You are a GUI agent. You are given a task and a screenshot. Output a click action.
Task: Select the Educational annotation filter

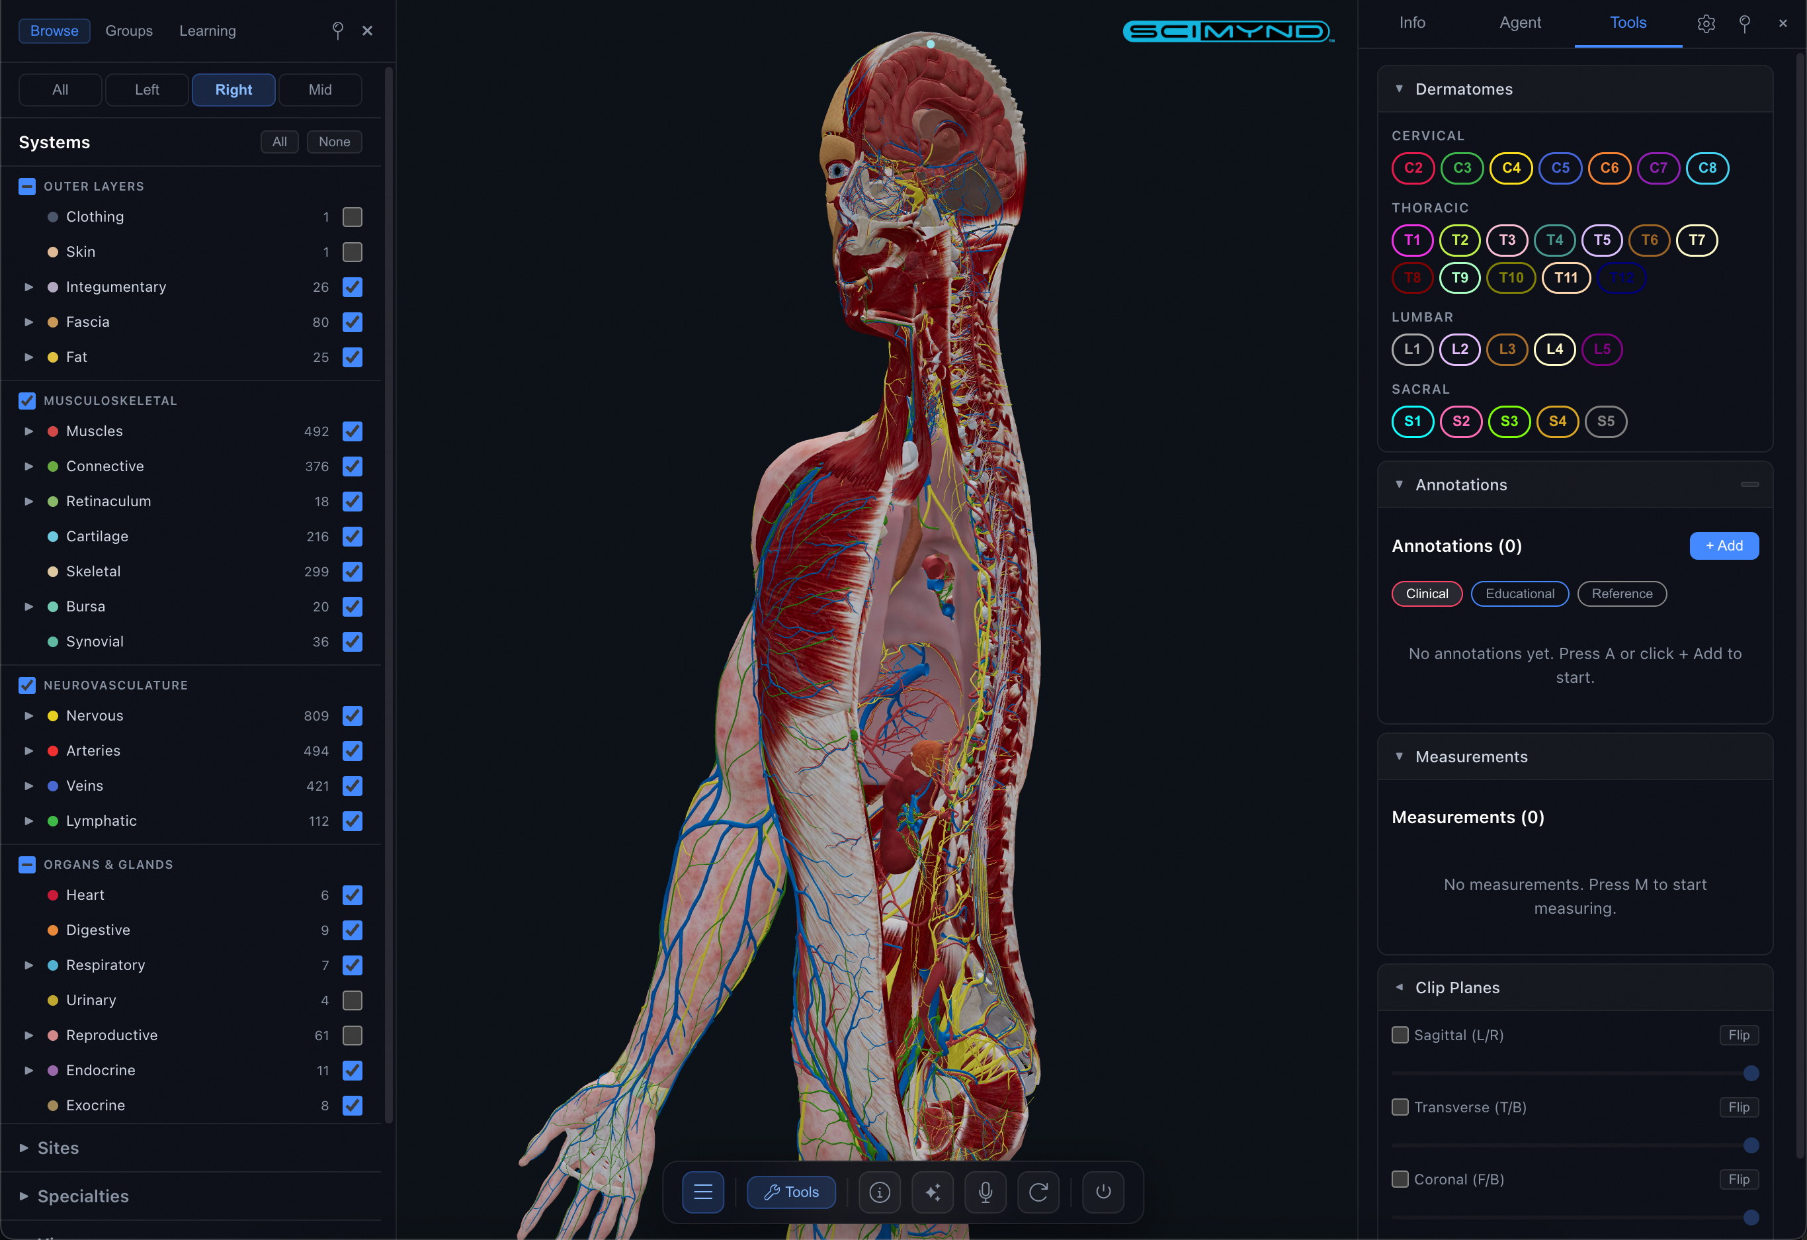click(x=1519, y=594)
